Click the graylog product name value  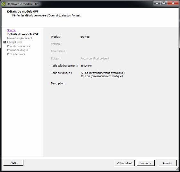(85, 37)
